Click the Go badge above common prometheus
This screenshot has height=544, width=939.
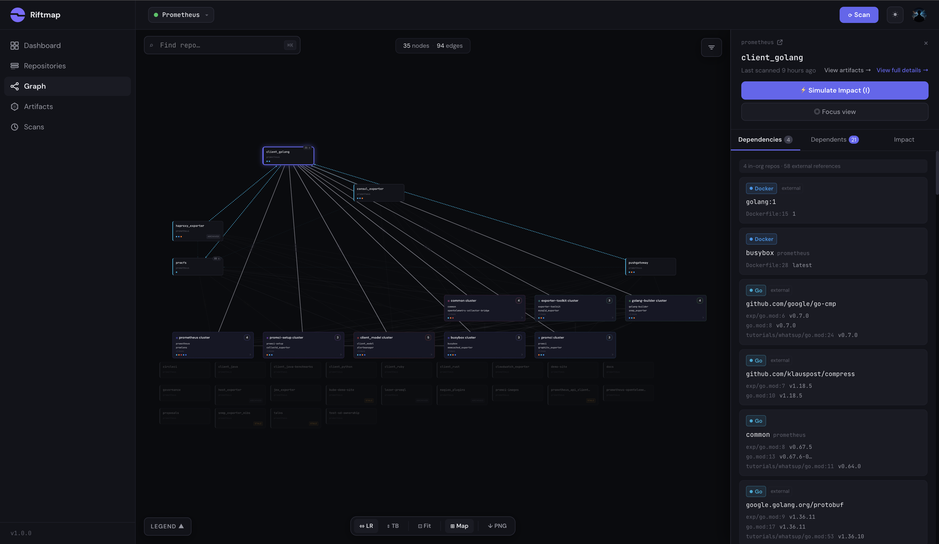click(756, 421)
